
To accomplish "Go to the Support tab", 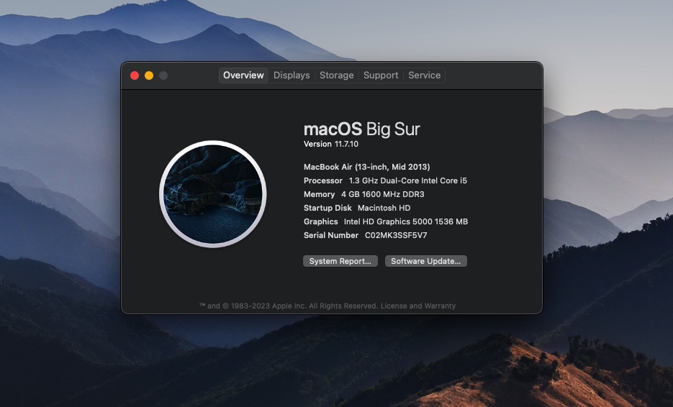I will (381, 76).
